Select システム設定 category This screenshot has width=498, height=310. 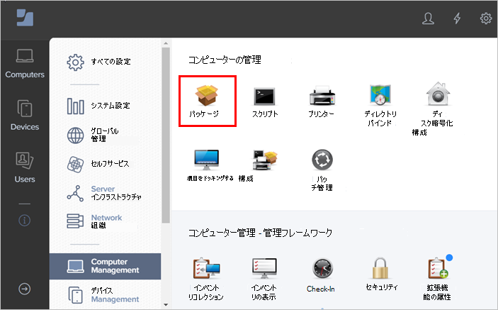(x=98, y=106)
